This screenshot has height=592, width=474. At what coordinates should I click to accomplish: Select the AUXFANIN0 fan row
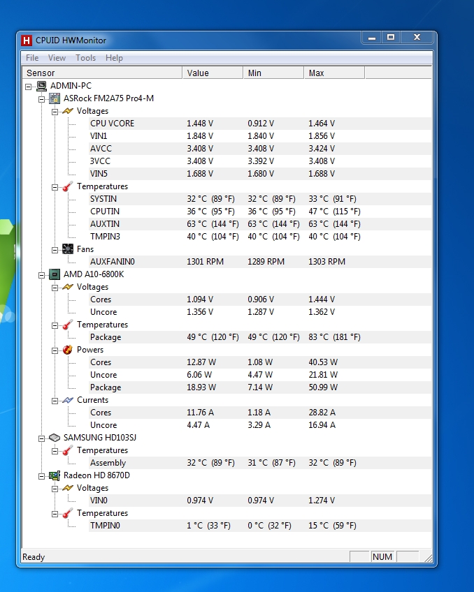click(260, 262)
